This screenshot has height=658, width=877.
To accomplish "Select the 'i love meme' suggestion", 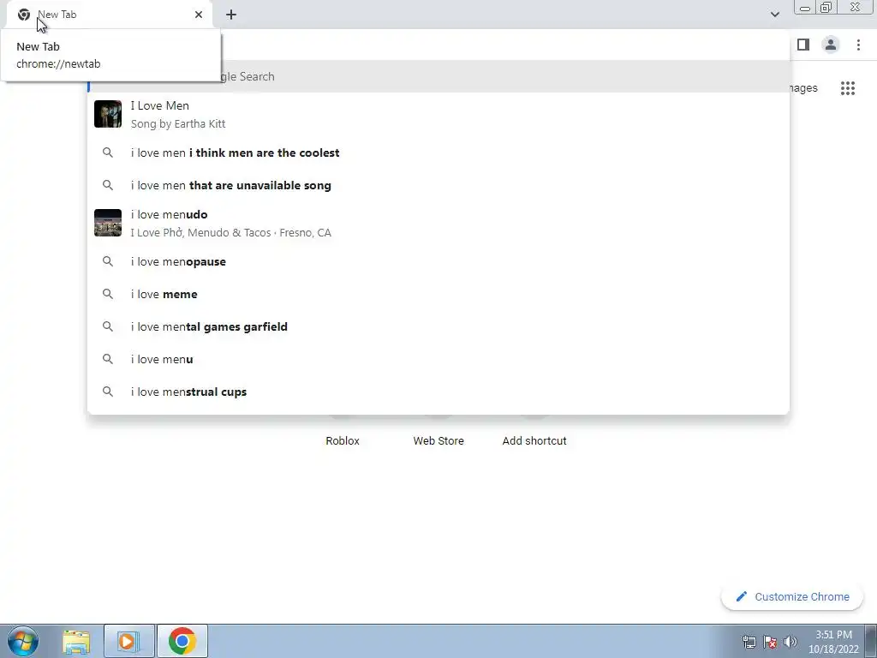I will tap(438, 295).
